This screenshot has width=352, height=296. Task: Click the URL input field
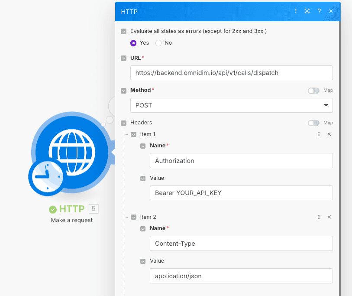[231, 73]
